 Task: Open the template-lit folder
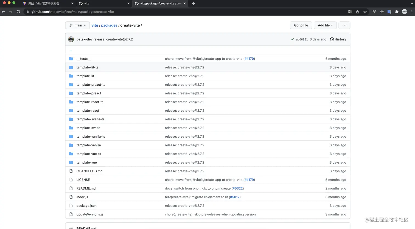coord(85,76)
